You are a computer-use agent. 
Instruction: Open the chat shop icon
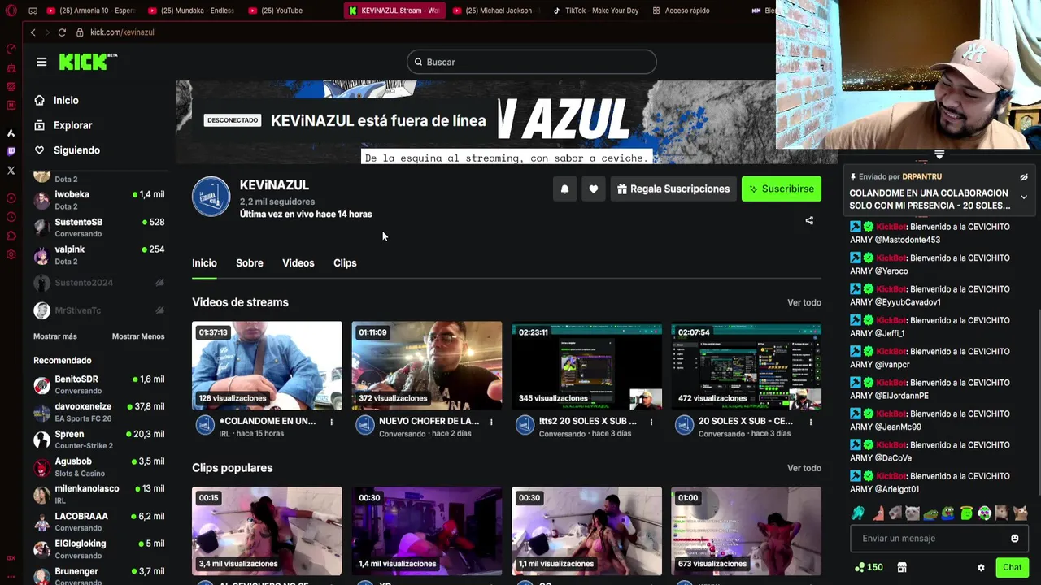(902, 567)
